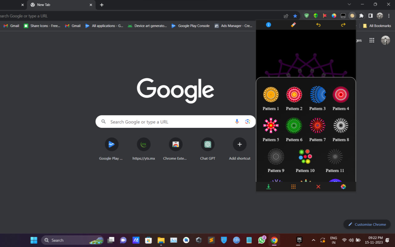Select the Eraser tool in the popup toolbar
Viewport: 395px width, 247px height.
[293, 25]
